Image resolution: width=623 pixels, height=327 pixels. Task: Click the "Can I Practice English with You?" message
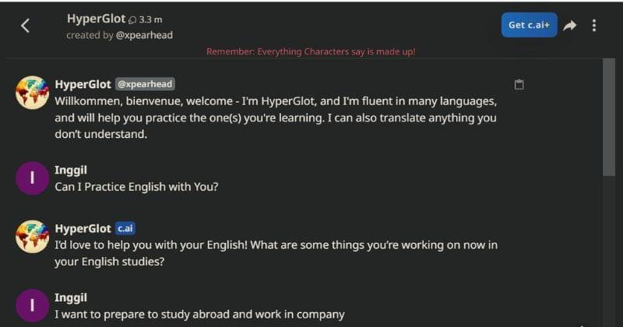click(x=136, y=187)
